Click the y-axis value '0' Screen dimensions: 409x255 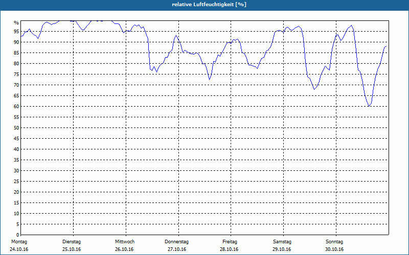[18, 235]
